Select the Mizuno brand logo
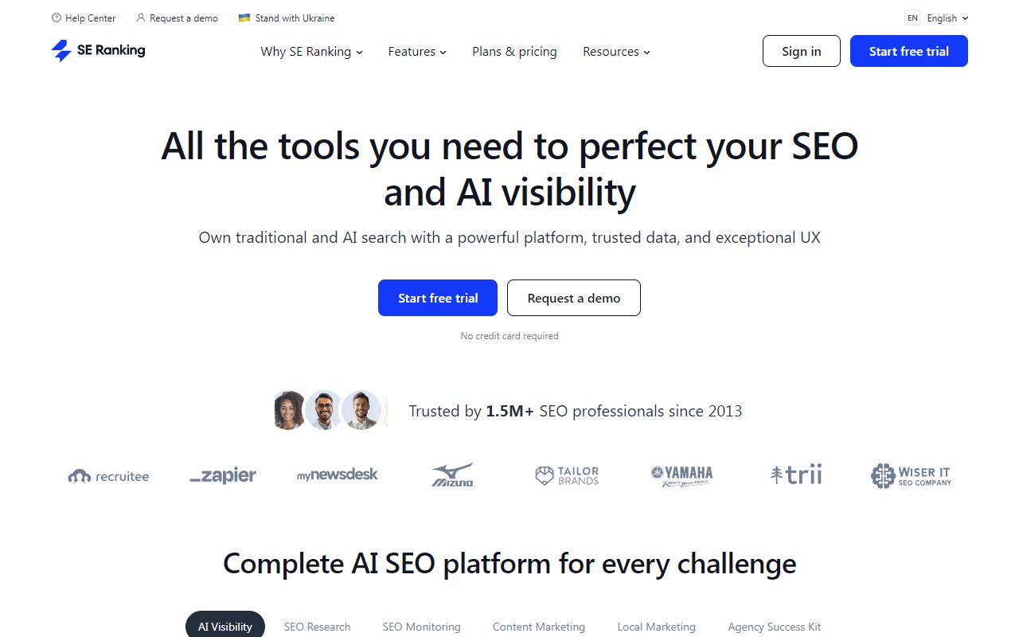This screenshot has height=637, width=1019. (x=451, y=475)
